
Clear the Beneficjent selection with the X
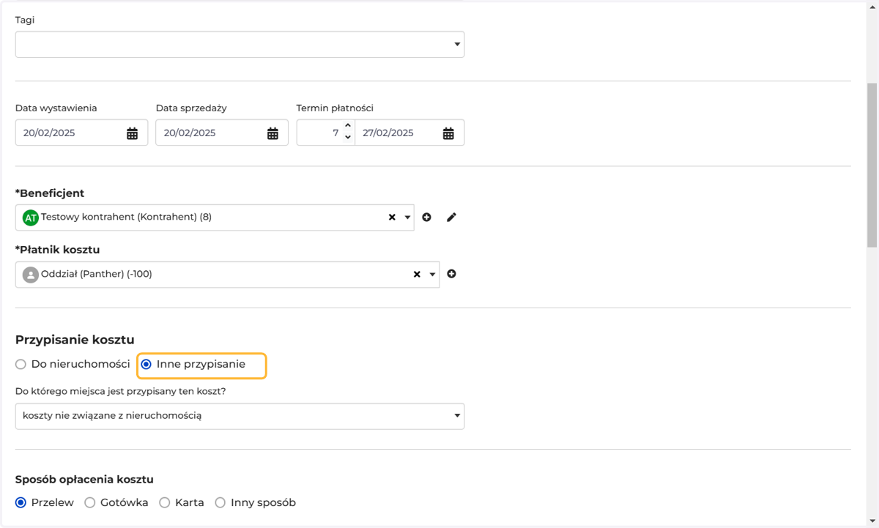392,217
